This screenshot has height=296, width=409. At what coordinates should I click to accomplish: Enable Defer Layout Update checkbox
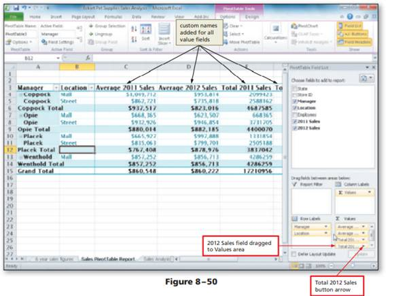click(294, 254)
